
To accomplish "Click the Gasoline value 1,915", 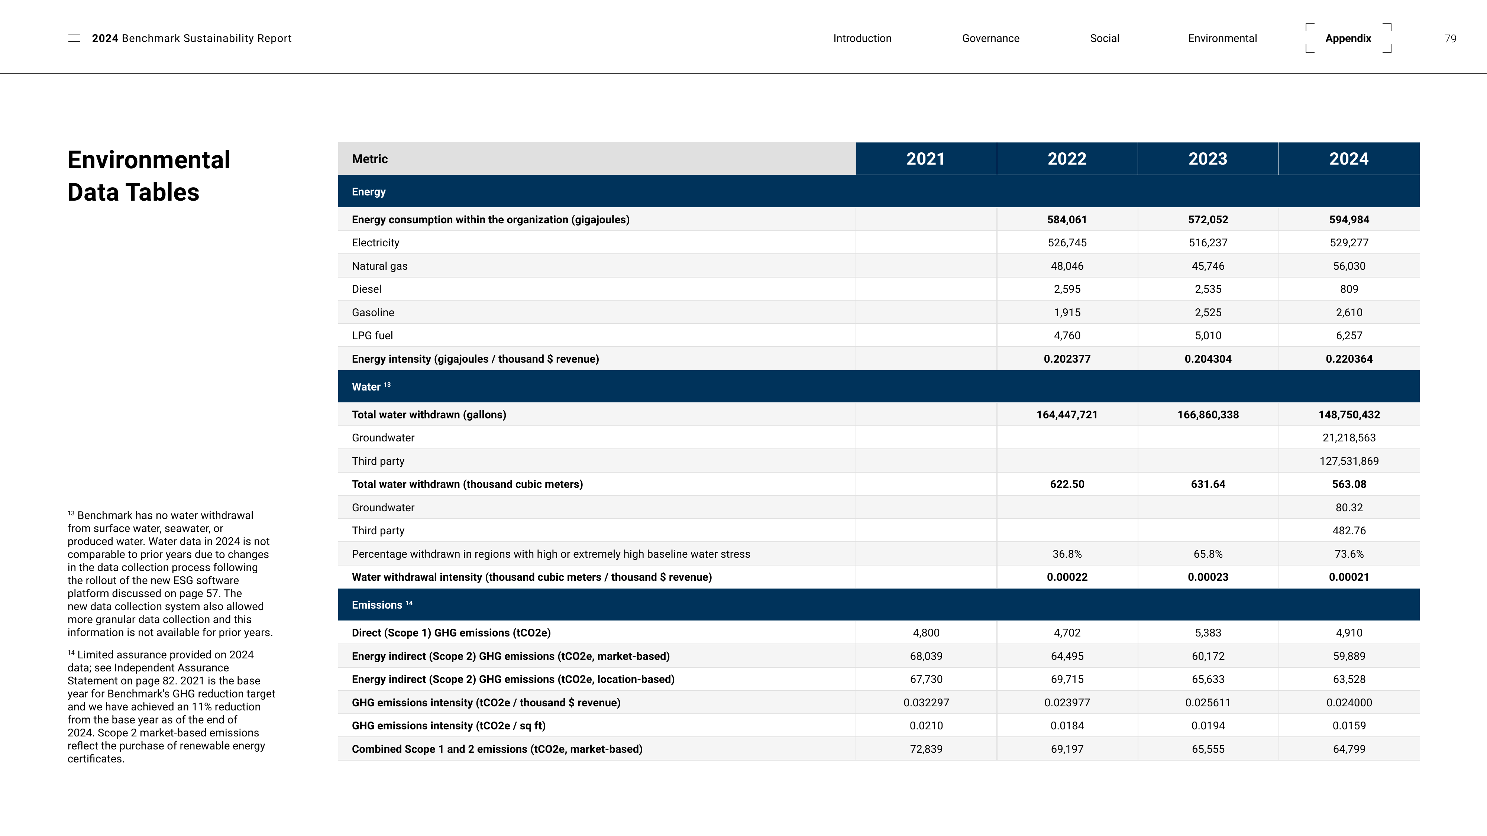I will point(1067,312).
